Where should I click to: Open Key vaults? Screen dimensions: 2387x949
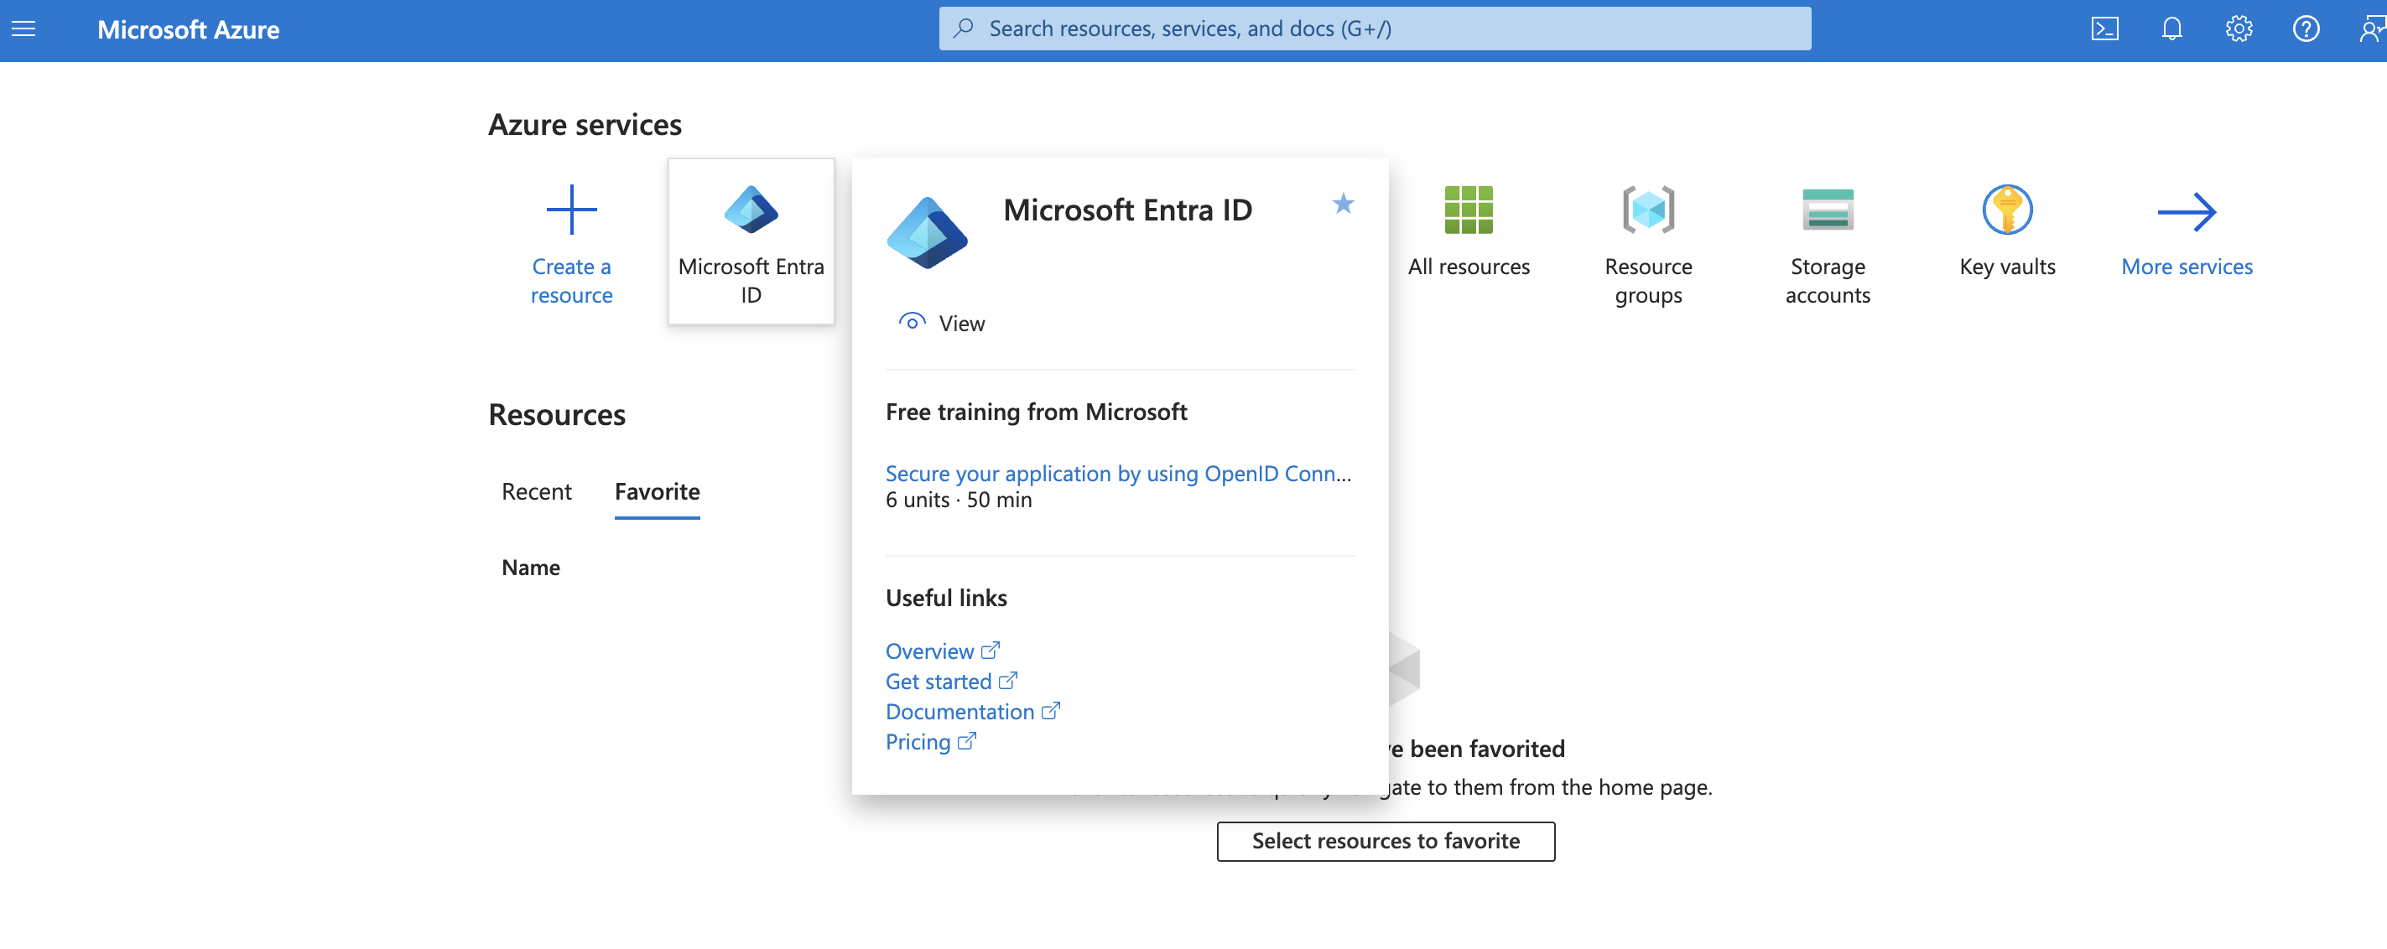coord(2005,230)
